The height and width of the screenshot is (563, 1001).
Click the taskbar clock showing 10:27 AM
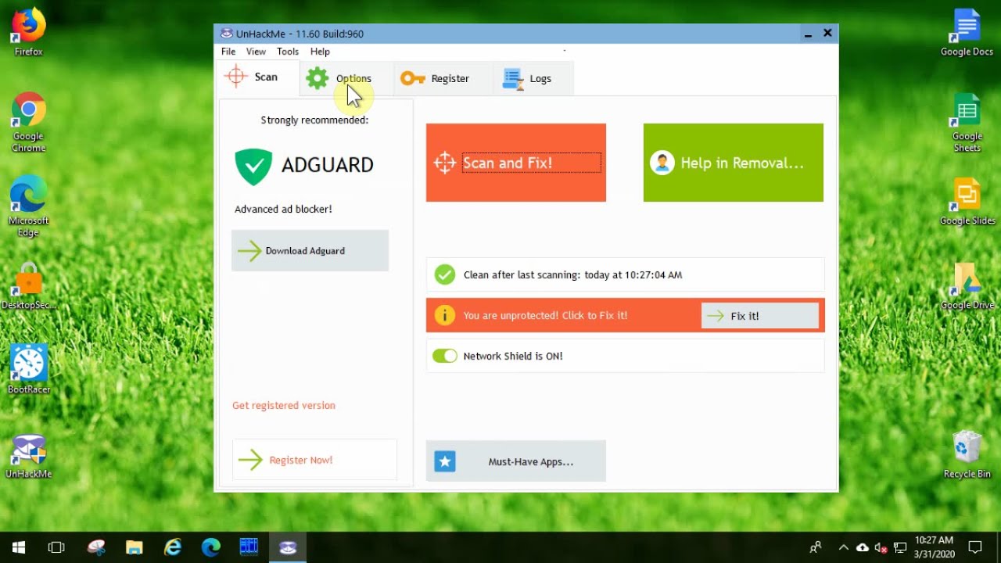pos(934,547)
